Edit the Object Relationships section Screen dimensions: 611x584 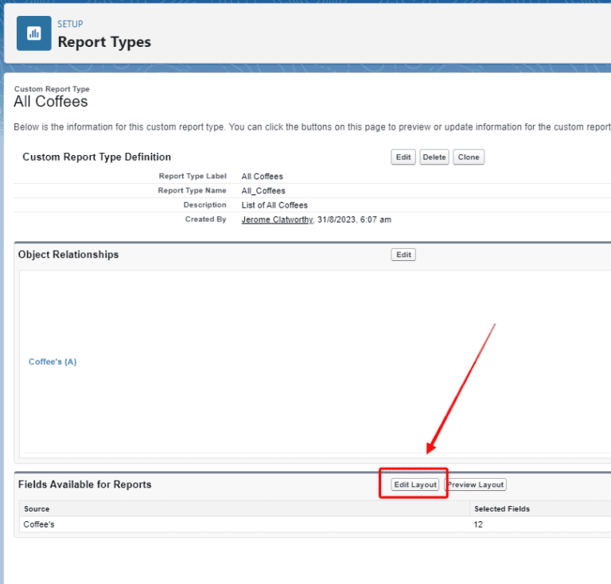403,255
